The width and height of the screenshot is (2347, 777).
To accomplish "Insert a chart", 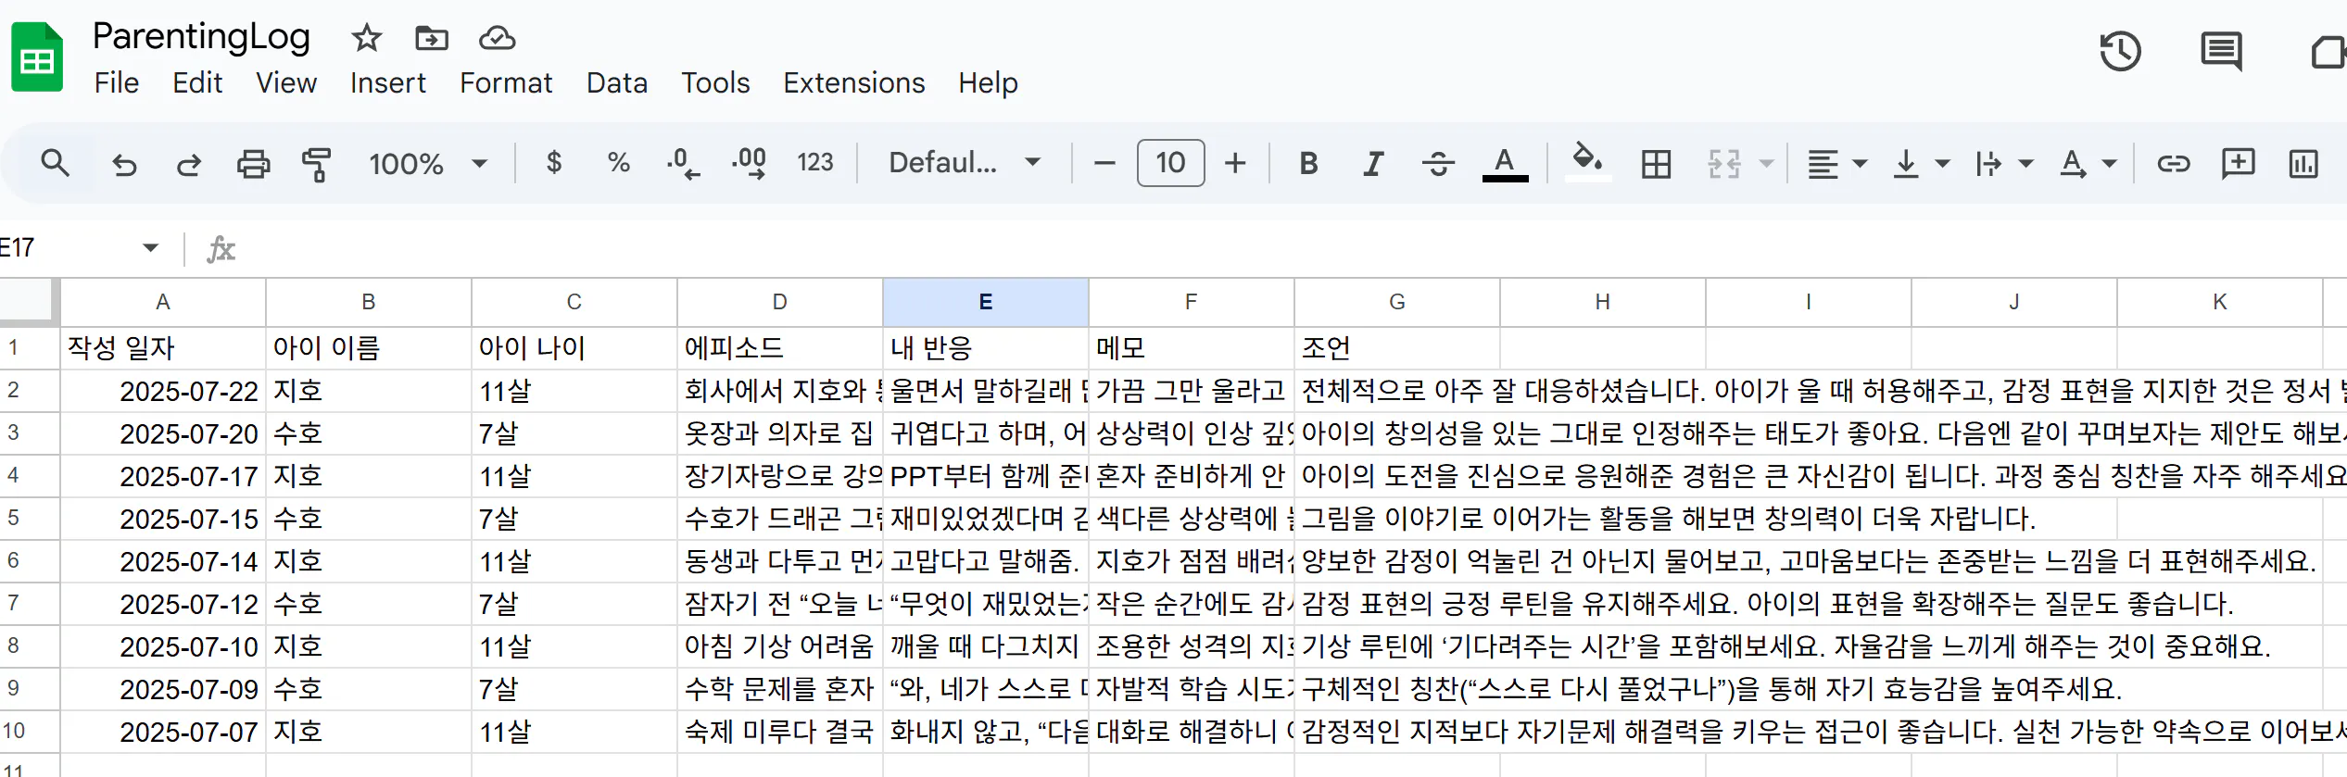I will point(2303,164).
